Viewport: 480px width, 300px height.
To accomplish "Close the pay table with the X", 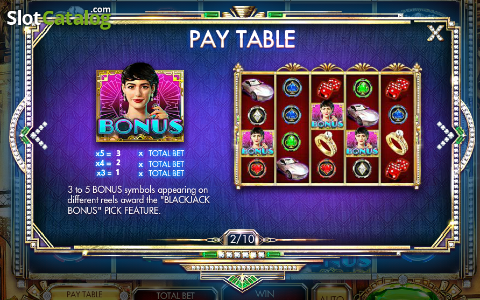I will (x=435, y=33).
